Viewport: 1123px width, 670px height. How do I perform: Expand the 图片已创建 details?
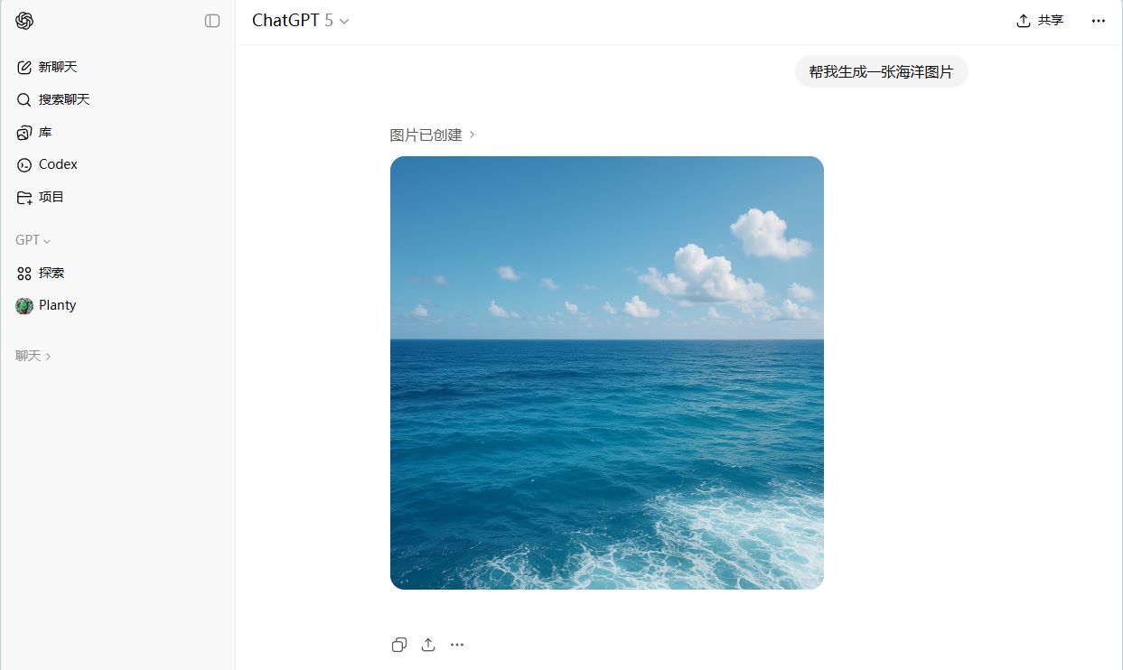433,135
